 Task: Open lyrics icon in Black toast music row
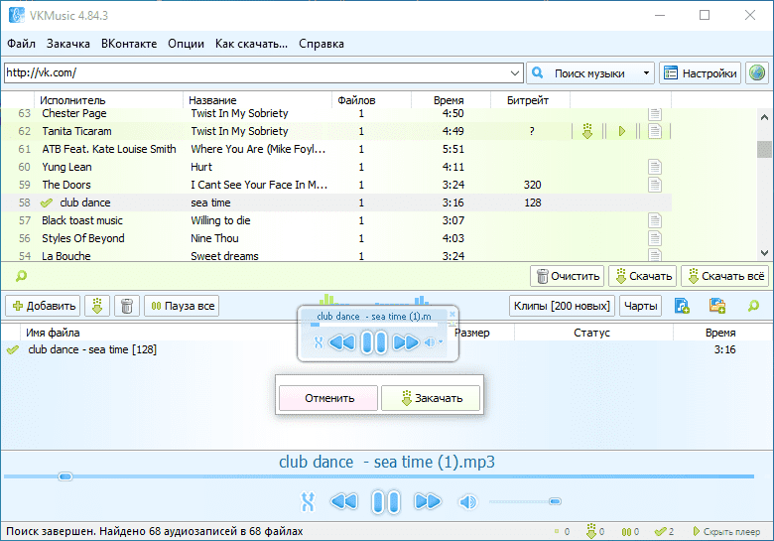click(655, 220)
